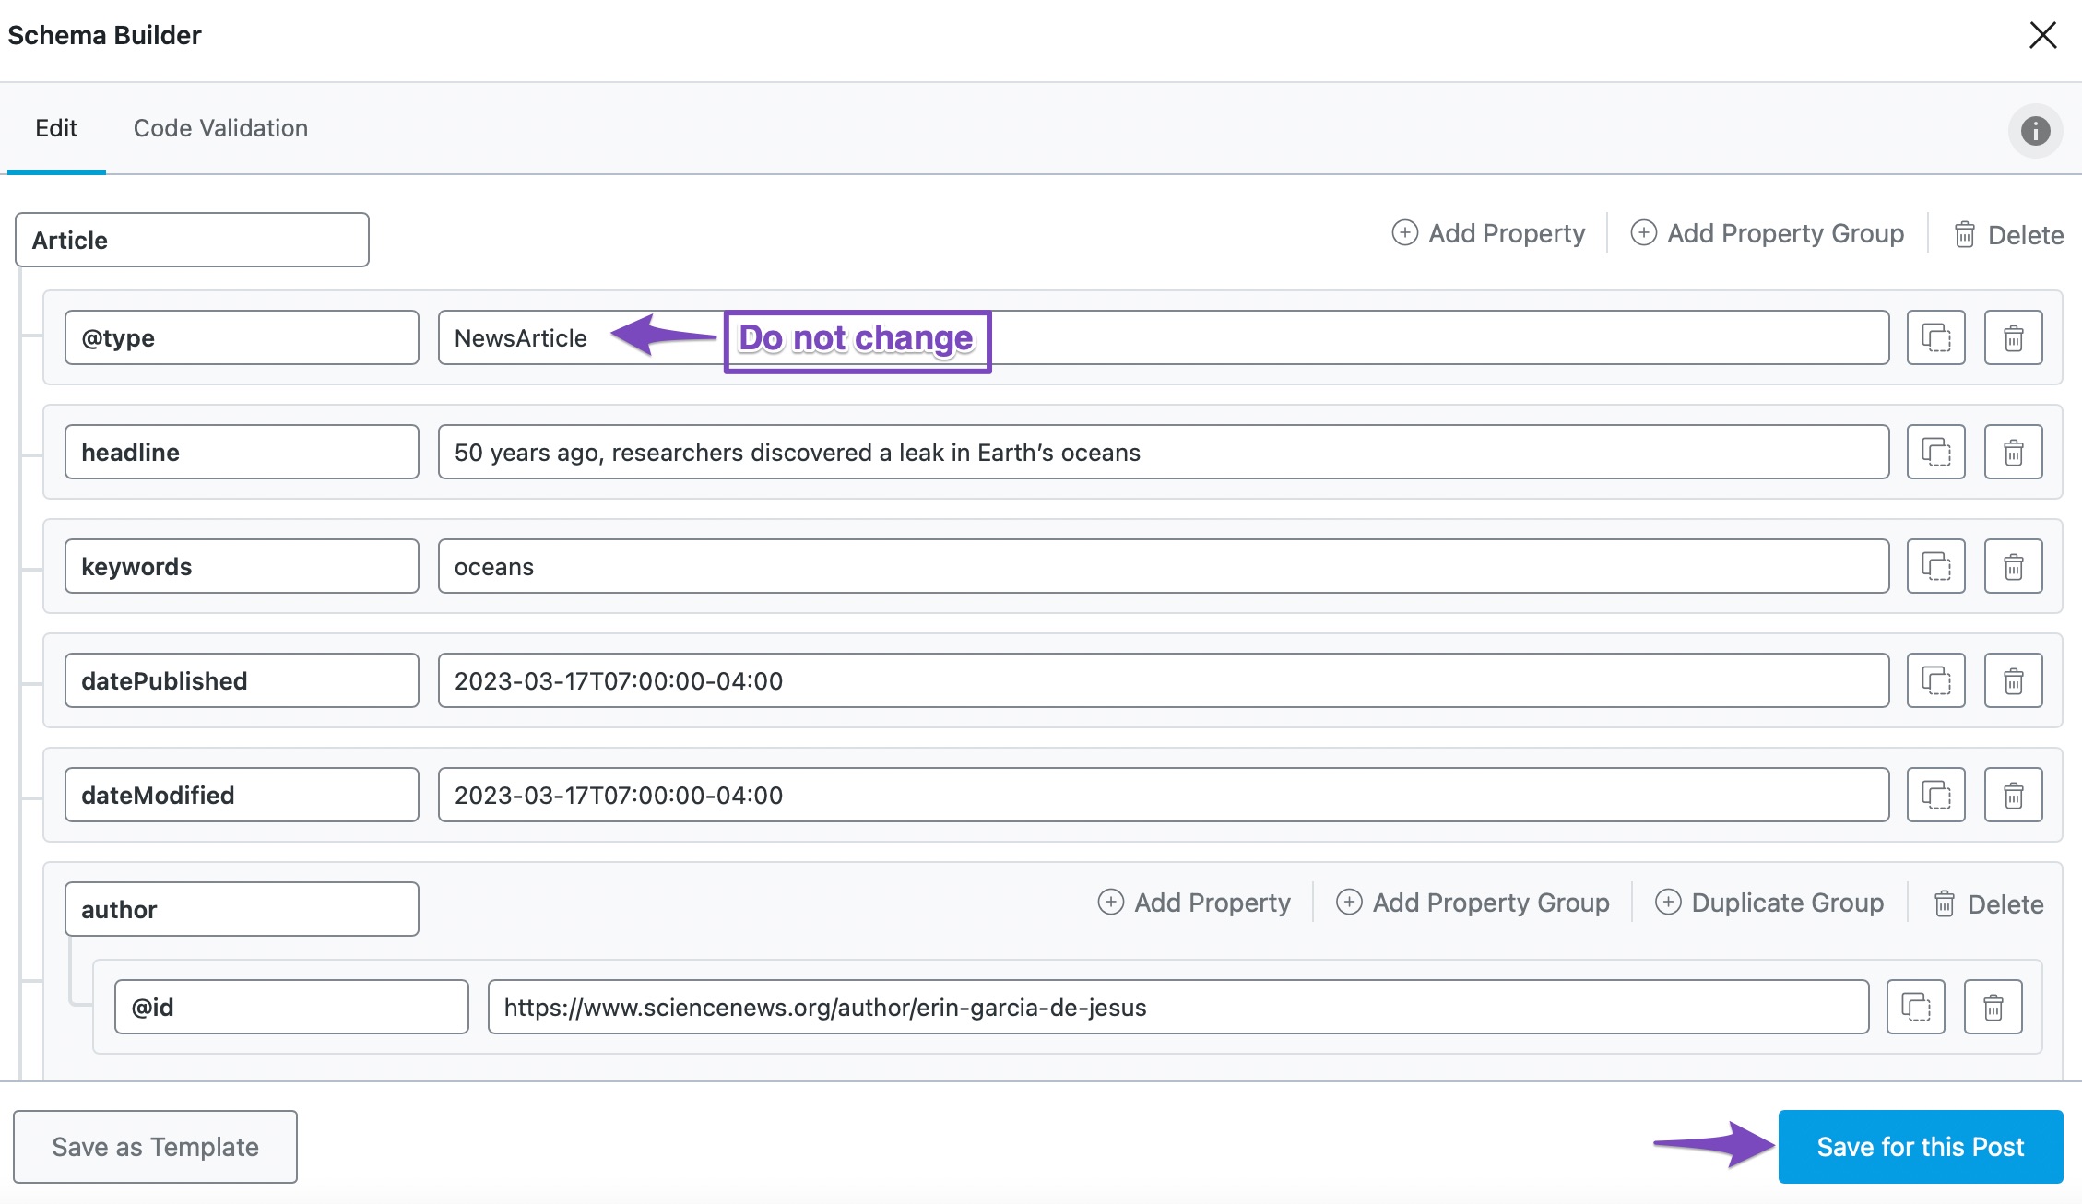Switch to the Code Validation tab

(219, 127)
